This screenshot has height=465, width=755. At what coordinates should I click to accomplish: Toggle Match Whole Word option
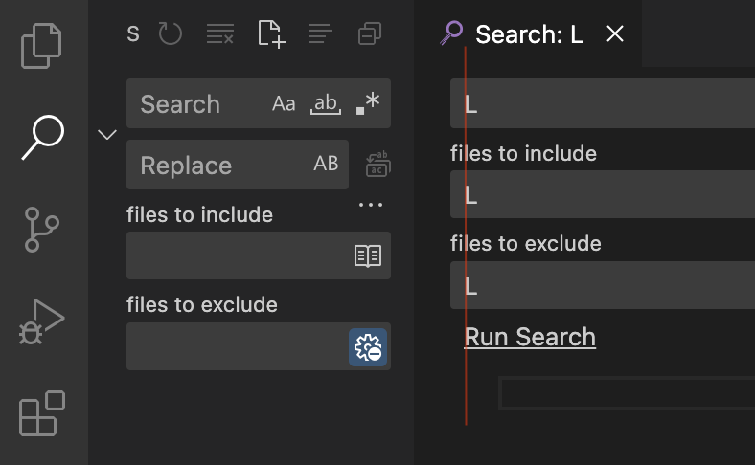pos(326,104)
